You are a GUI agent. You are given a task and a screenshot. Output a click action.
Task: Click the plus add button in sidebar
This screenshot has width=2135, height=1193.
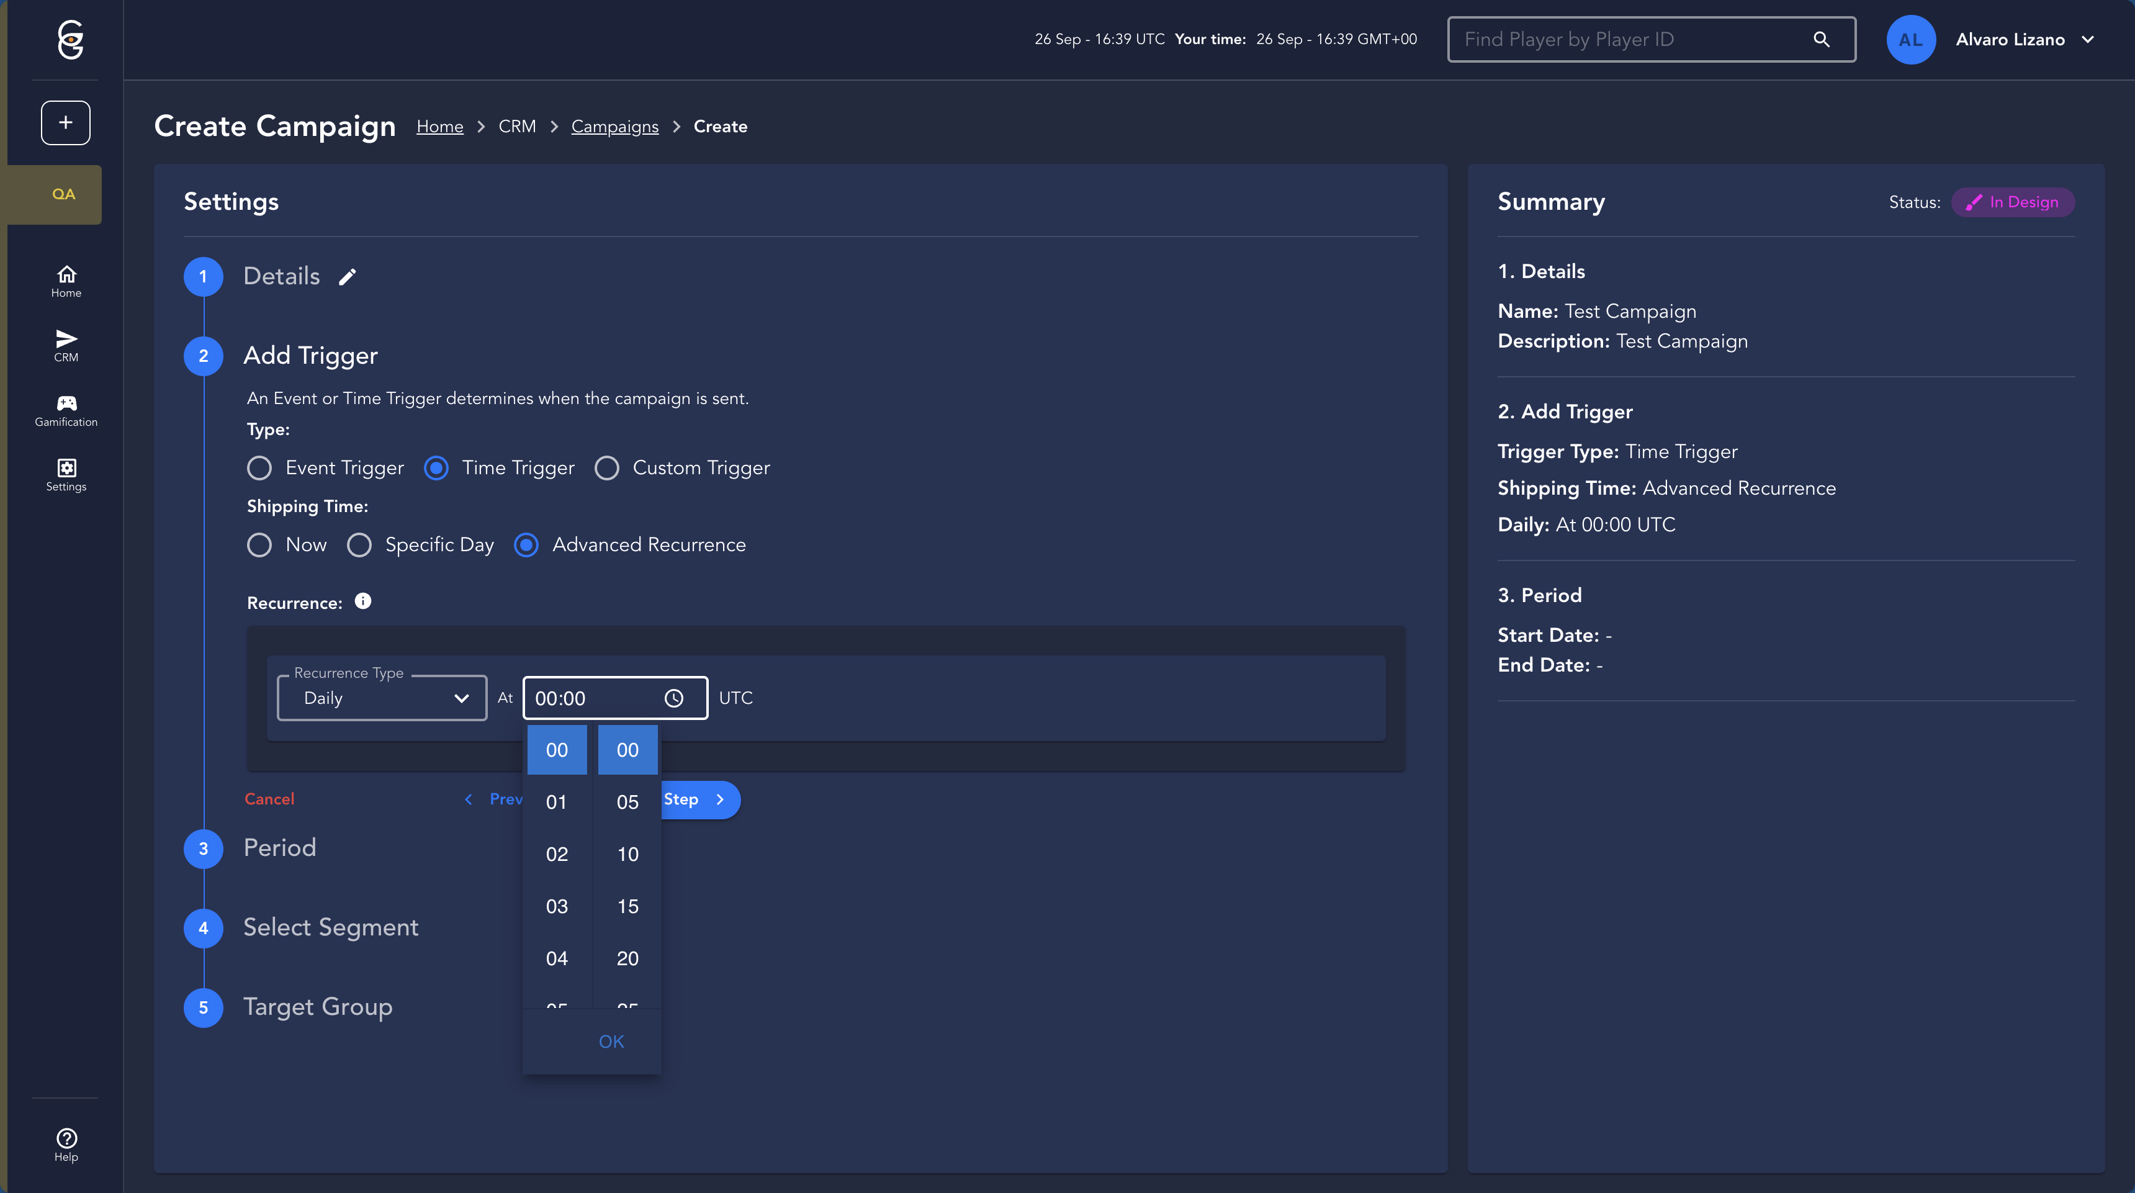click(x=65, y=123)
